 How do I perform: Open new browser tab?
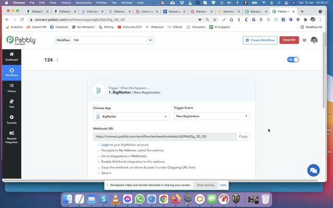[302, 11]
